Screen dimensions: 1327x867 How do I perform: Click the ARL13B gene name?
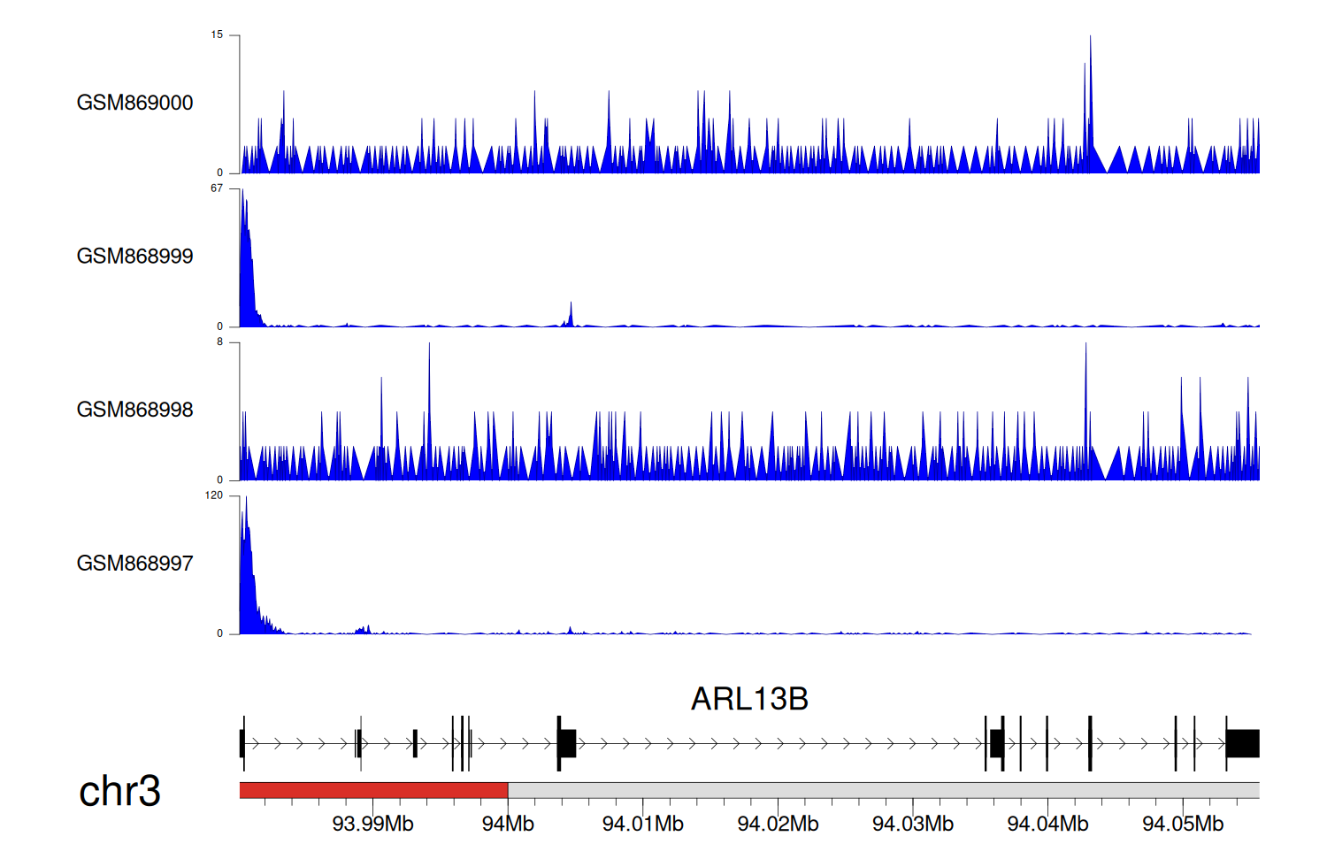click(749, 699)
